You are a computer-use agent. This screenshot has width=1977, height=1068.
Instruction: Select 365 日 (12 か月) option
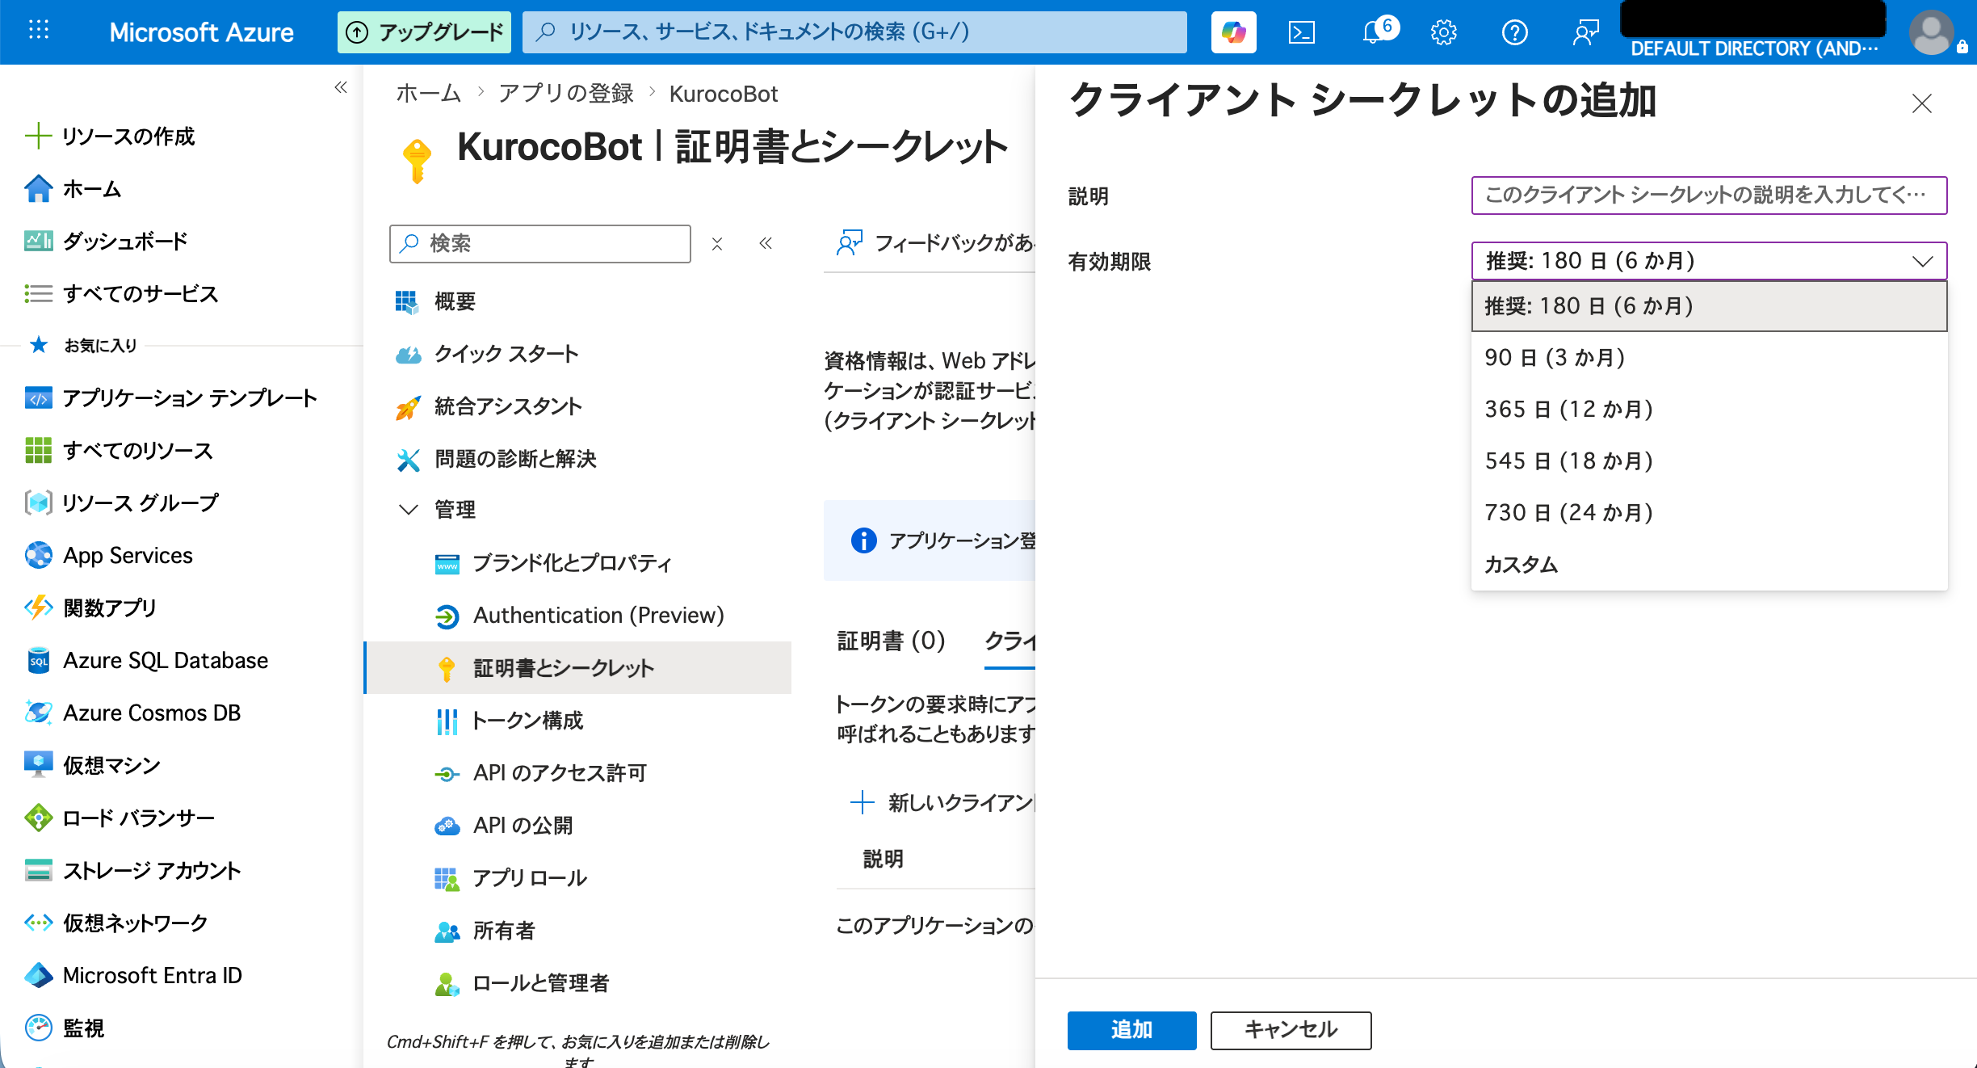1709,409
